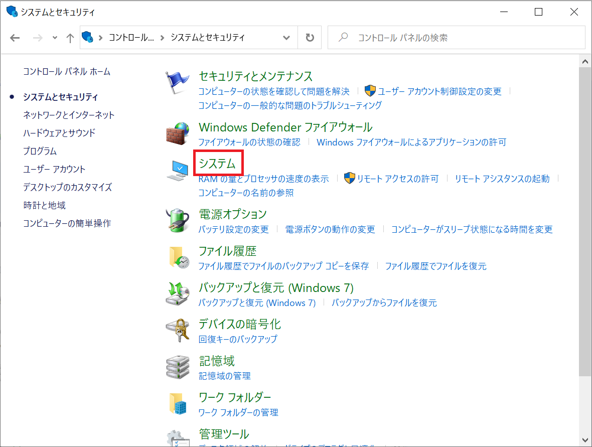592x447 pixels.
Task: Click バックアップからファイルを復元 link
Action: click(x=384, y=303)
